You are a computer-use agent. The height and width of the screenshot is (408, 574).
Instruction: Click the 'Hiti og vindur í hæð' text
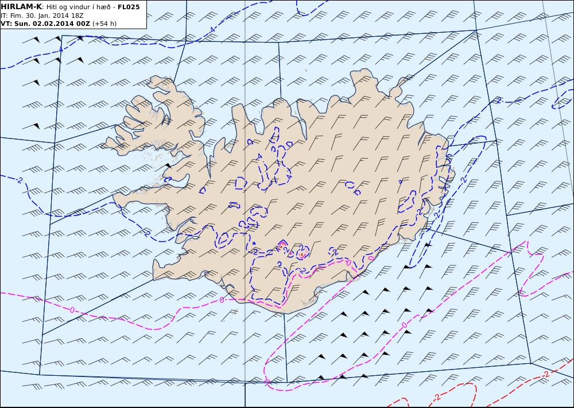click(x=78, y=7)
